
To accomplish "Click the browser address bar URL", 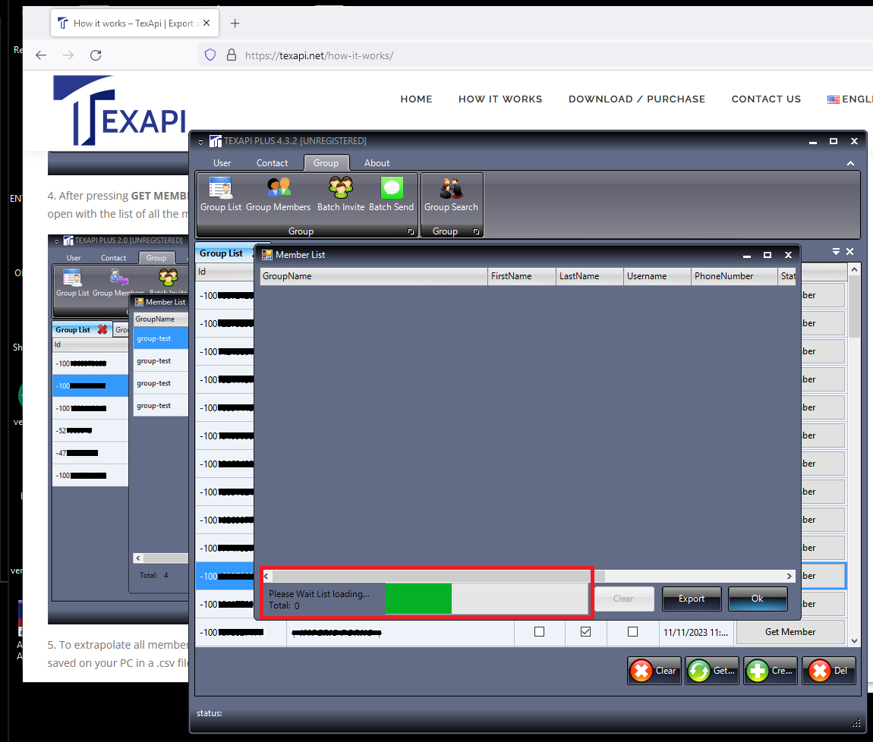I will 319,55.
